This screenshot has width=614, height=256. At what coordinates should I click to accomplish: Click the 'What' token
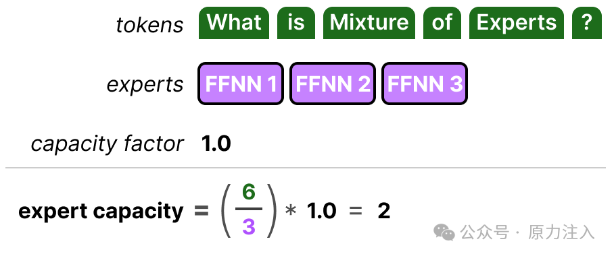(x=234, y=23)
